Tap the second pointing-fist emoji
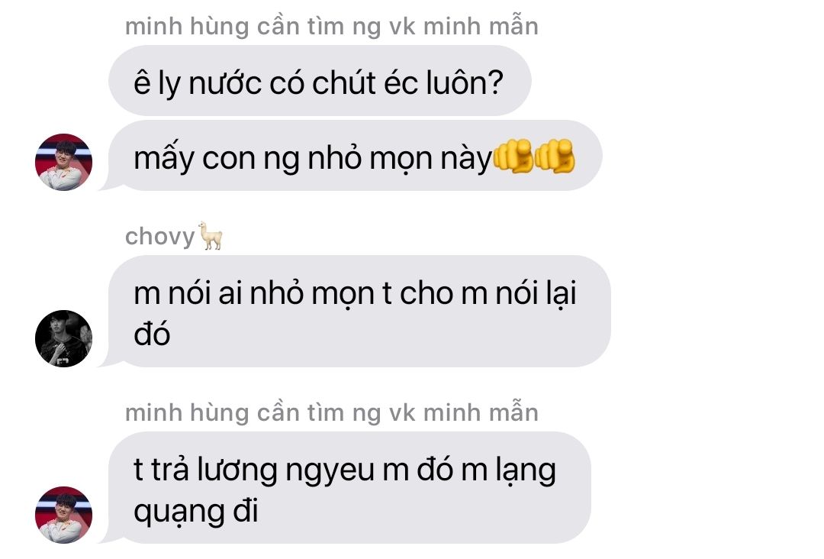Image resolution: width=824 pixels, height=559 pixels. click(x=555, y=157)
